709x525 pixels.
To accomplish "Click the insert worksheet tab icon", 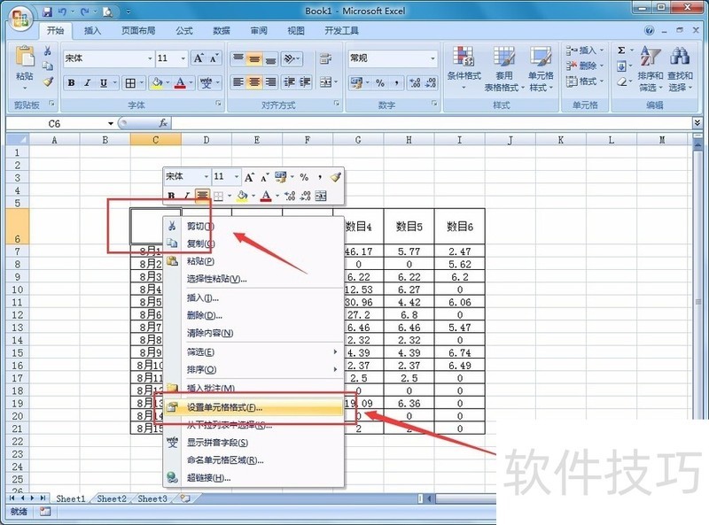I will coord(185,498).
